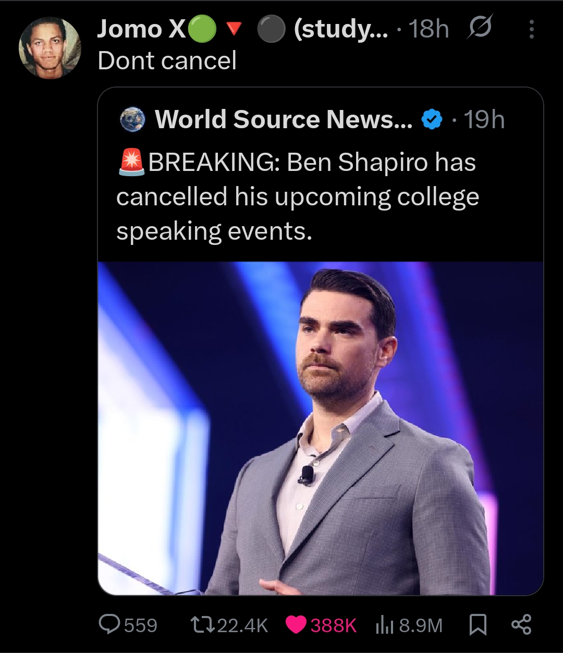The width and height of the screenshot is (563, 653).
Task: Open the quoted post's attached photo
Action: (320, 427)
